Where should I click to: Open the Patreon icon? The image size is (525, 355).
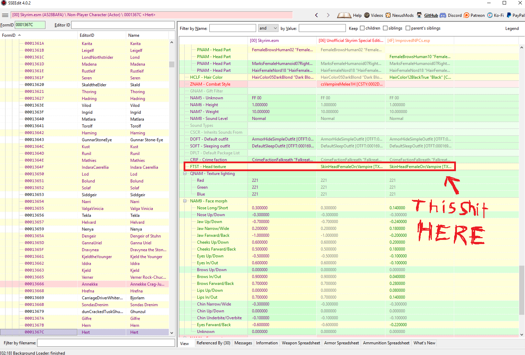[467, 15]
